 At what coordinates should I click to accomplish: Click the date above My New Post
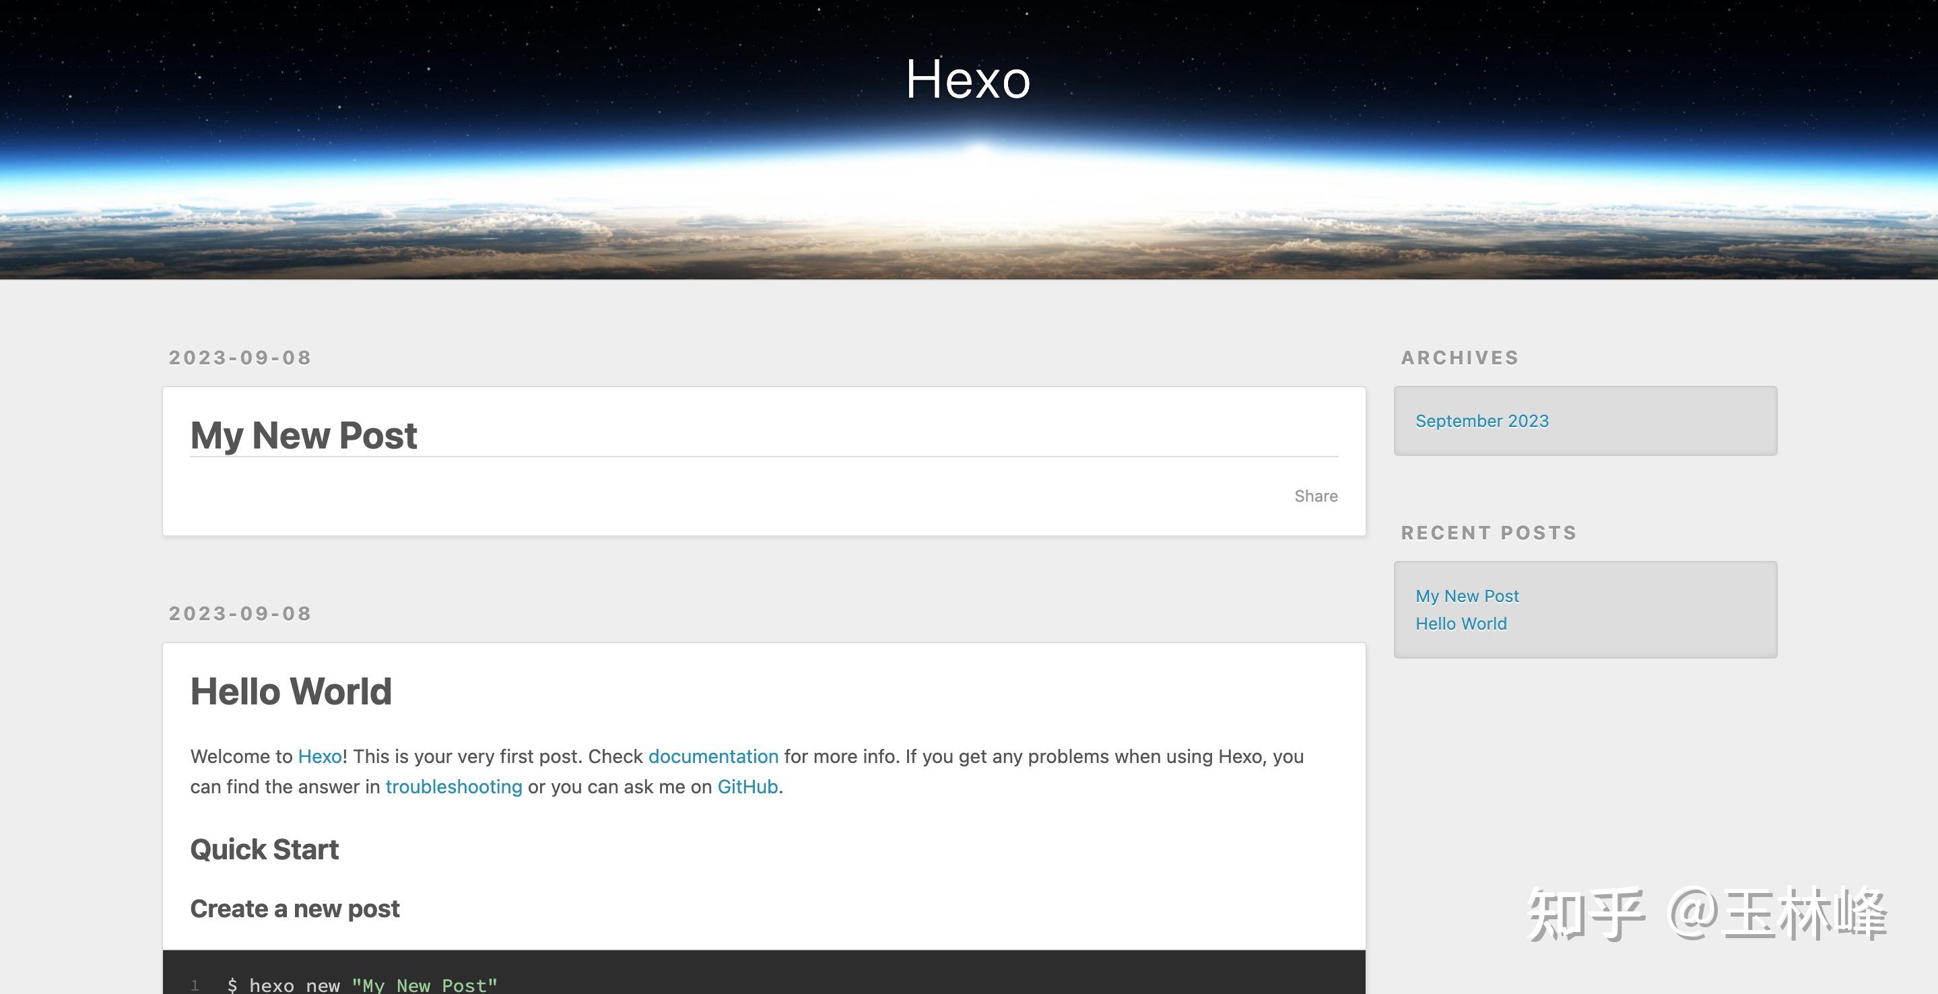[x=240, y=358]
